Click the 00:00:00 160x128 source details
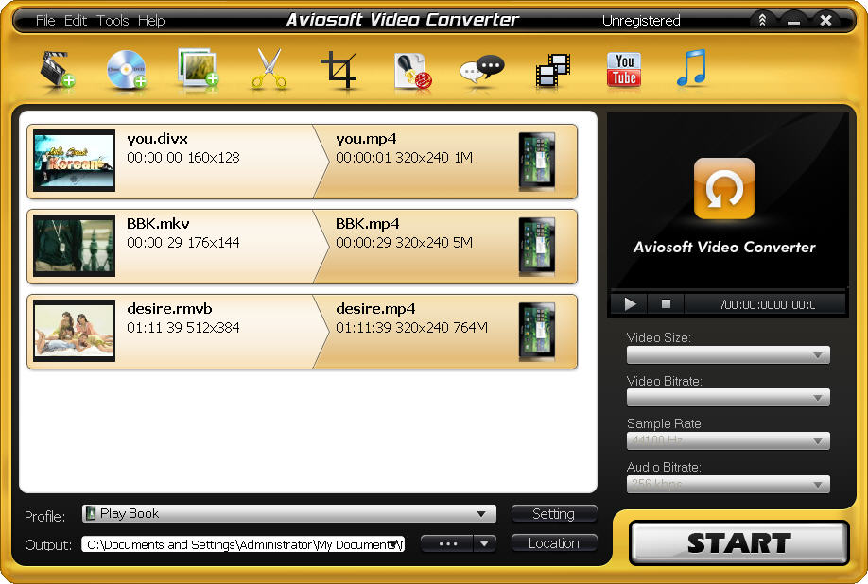 tap(183, 158)
